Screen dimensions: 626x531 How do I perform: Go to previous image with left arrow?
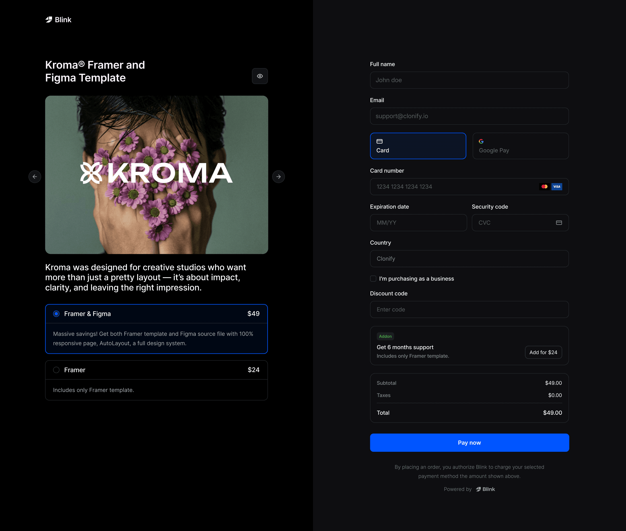point(35,177)
